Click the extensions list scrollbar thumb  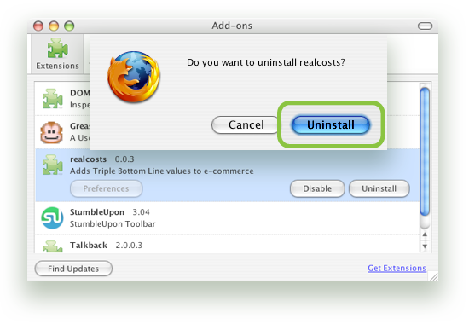425,151
